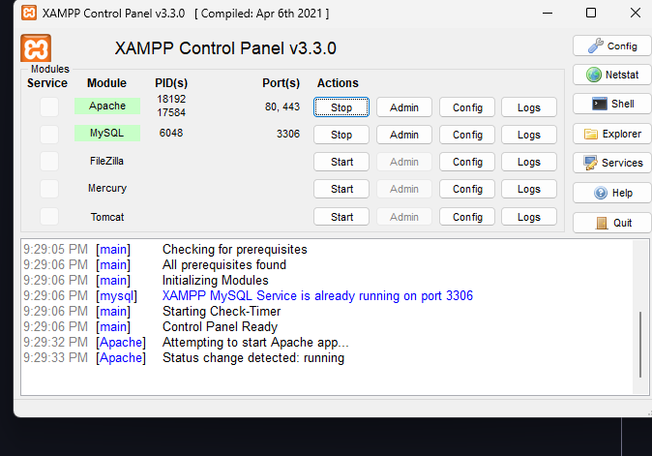The image size is (652, 456).
Task: Open Tomcat Config menu
Action: tap(467, 217)
